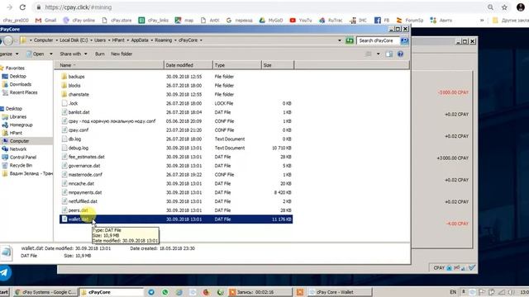Open the browser profile avatar
The height and width of the screenshot is (297, 529).
tap(521, 7)
